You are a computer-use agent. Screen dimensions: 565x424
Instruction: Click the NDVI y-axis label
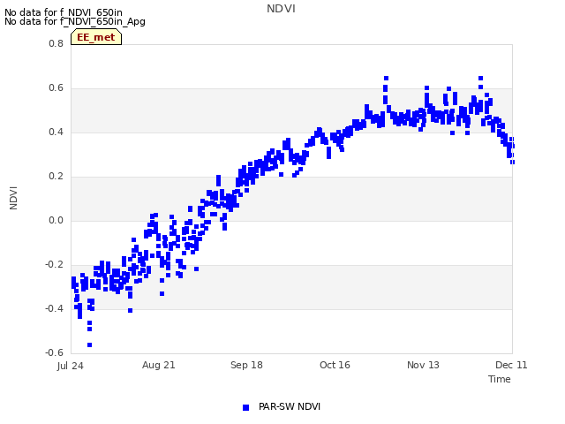13,198
